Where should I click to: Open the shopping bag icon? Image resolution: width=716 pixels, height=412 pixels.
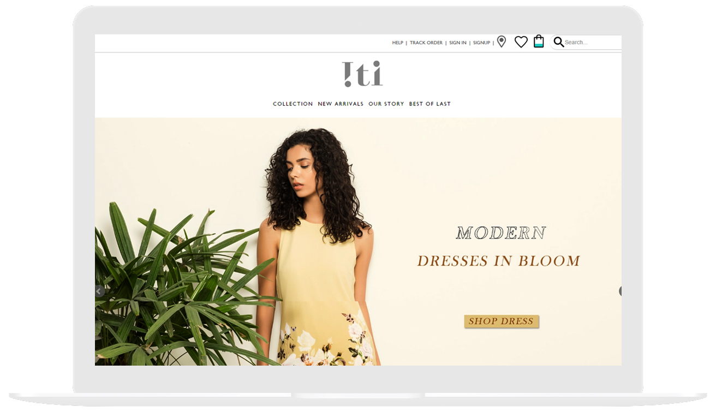pos(539,41)
